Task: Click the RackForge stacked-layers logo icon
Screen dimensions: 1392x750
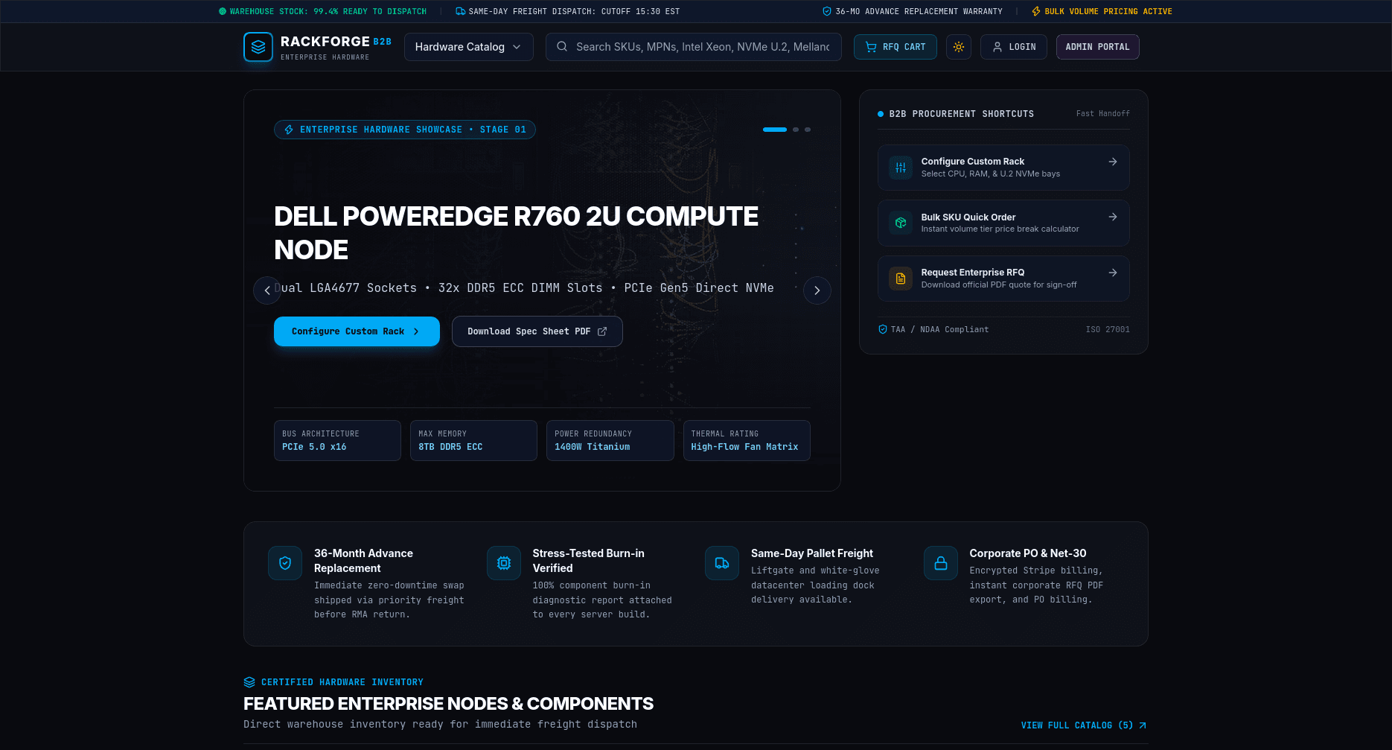Action: coord(258,47)
